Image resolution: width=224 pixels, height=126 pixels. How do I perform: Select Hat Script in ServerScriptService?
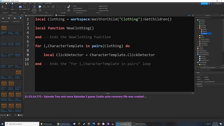(203, 58)
